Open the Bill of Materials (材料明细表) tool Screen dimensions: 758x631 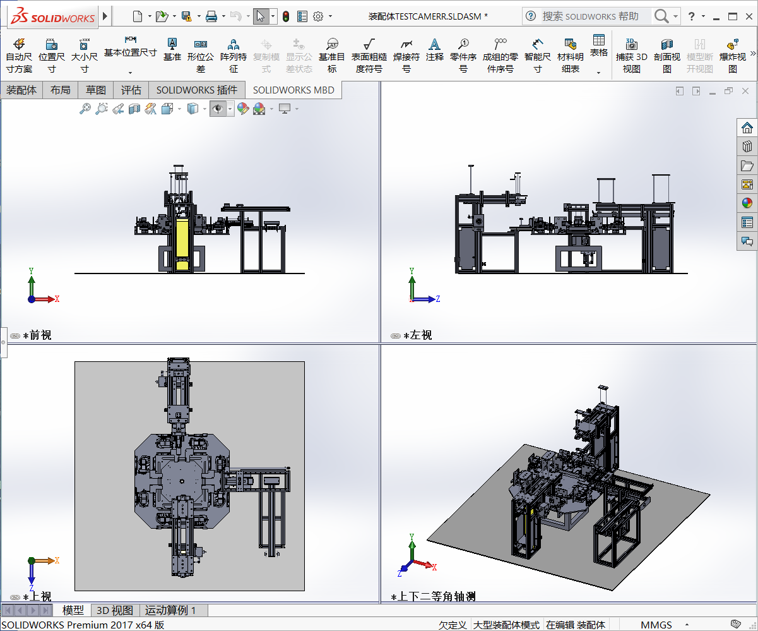pyautogui.click(x=571, y=55)
